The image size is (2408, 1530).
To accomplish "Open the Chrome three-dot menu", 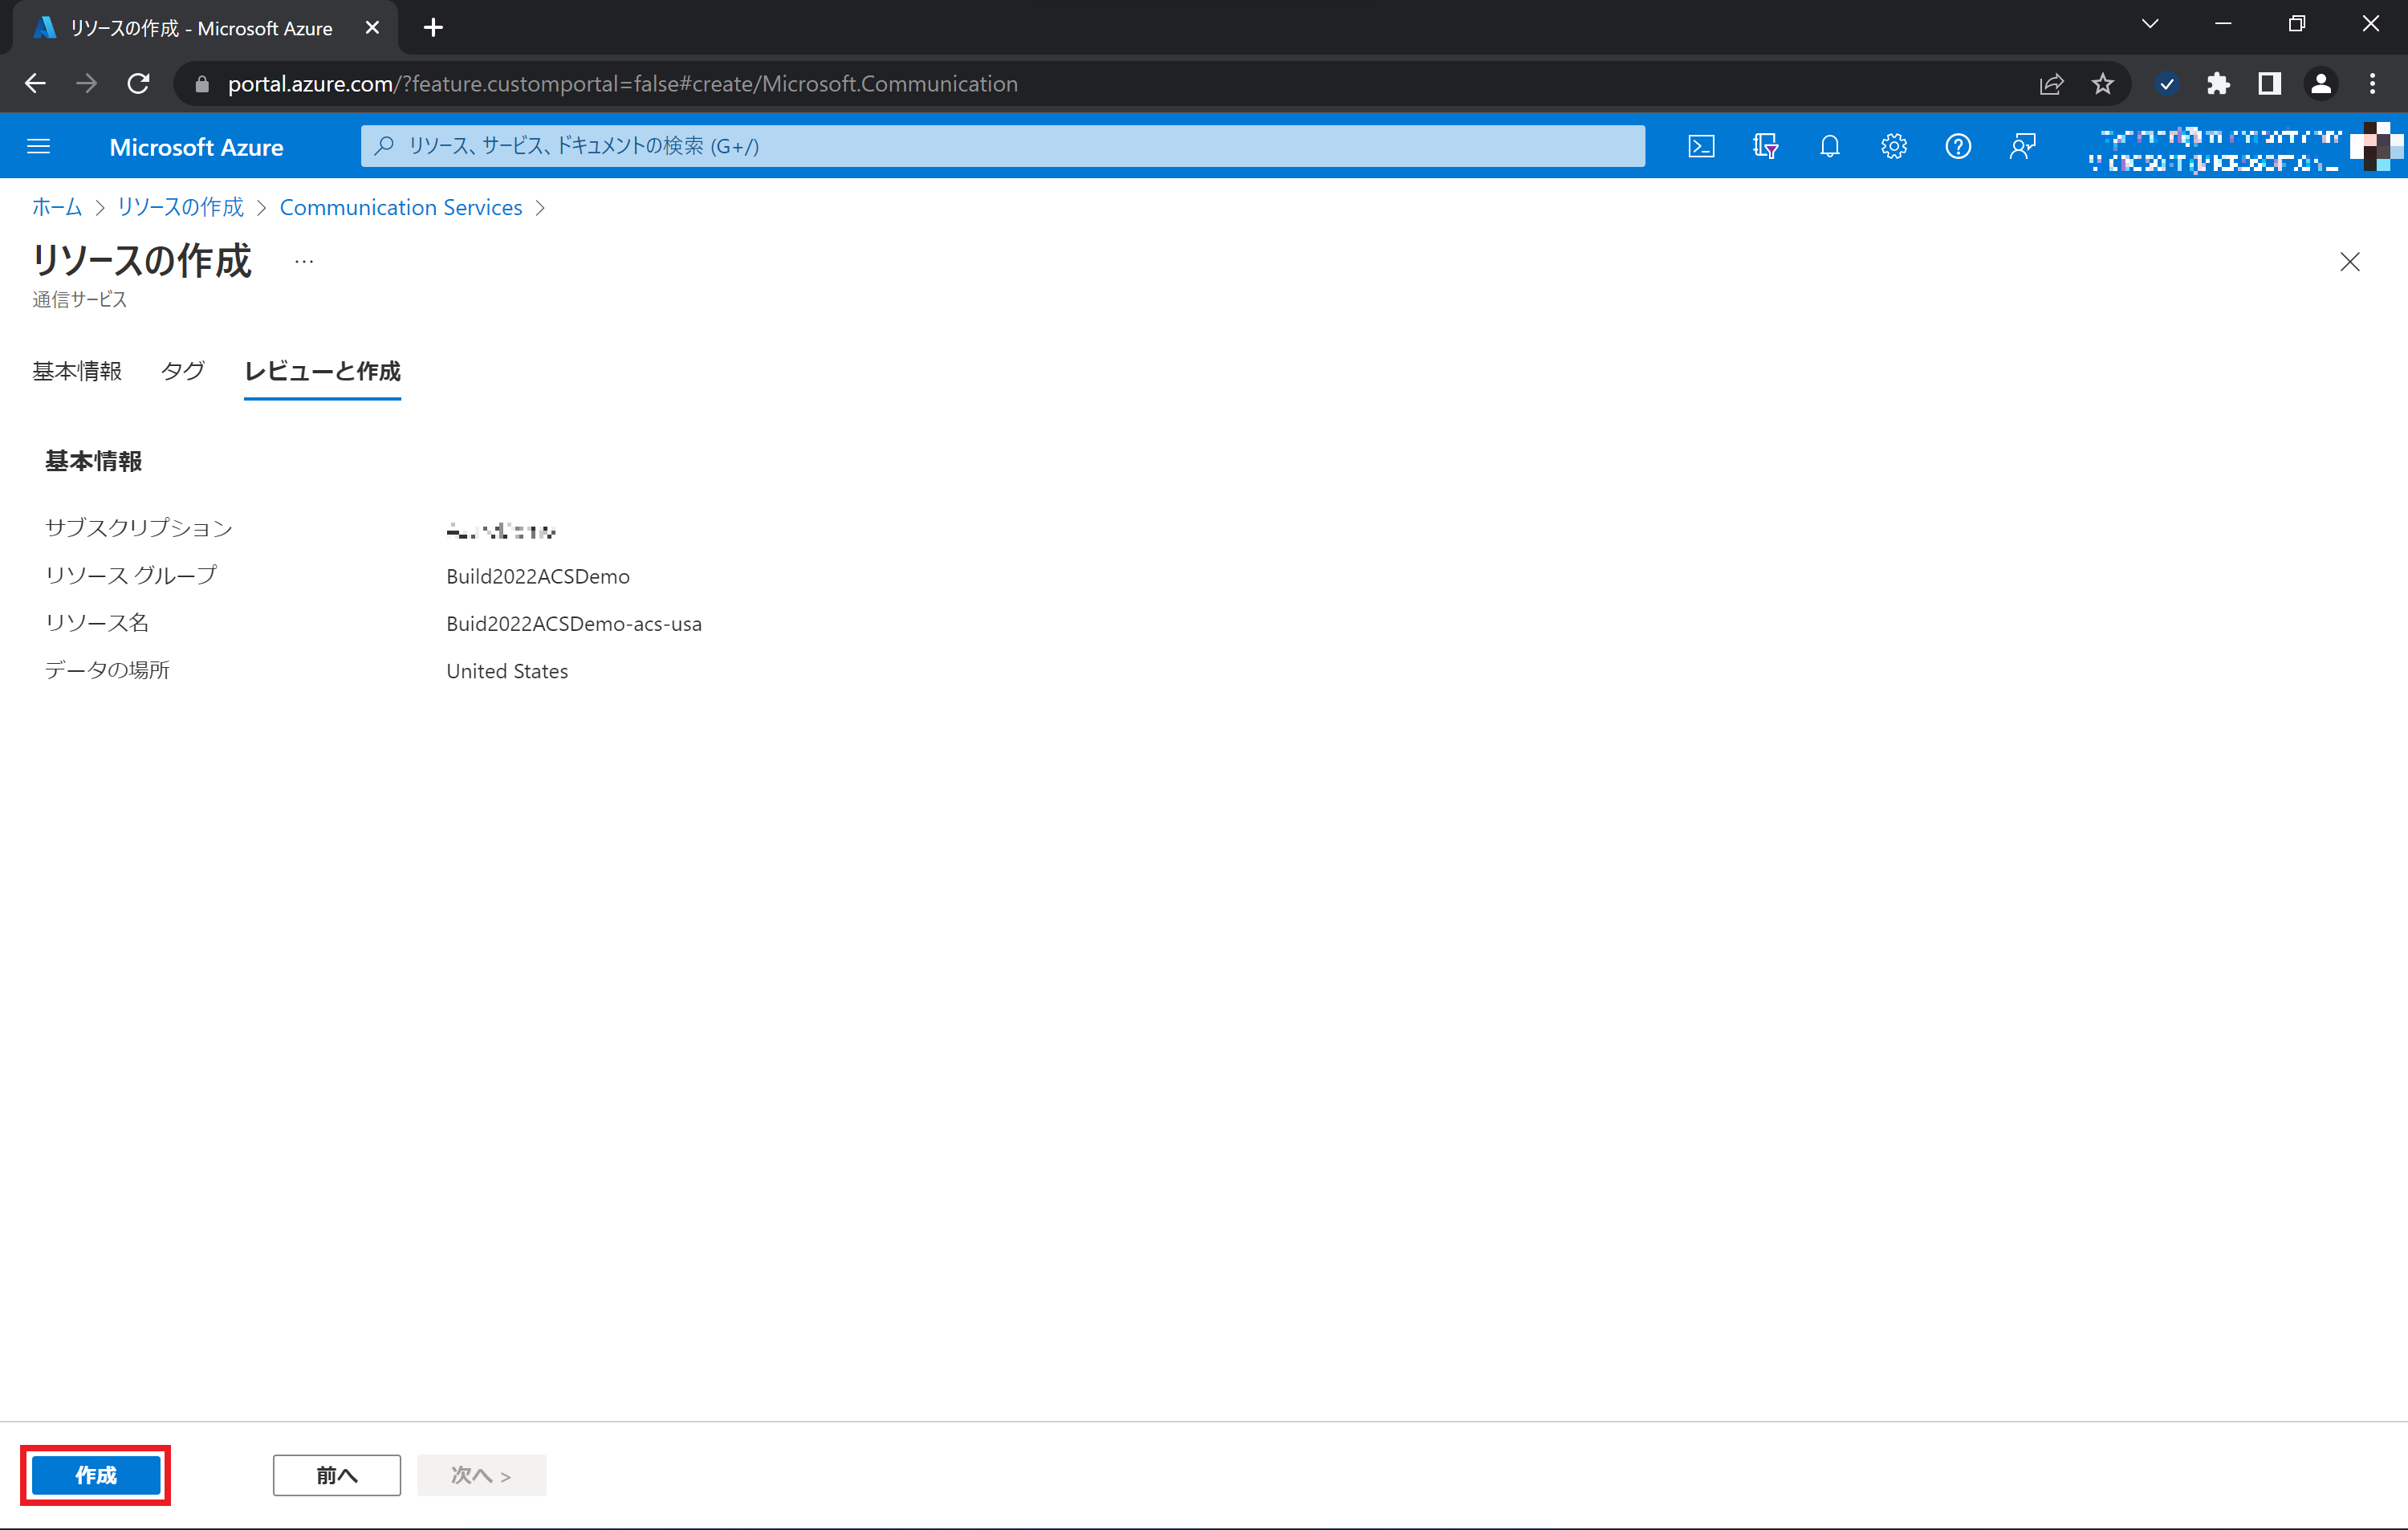I will pos(2372,84).
